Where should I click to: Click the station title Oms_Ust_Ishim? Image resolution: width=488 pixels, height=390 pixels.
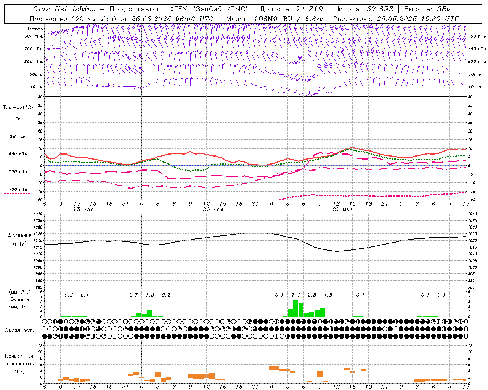point(64,9)
